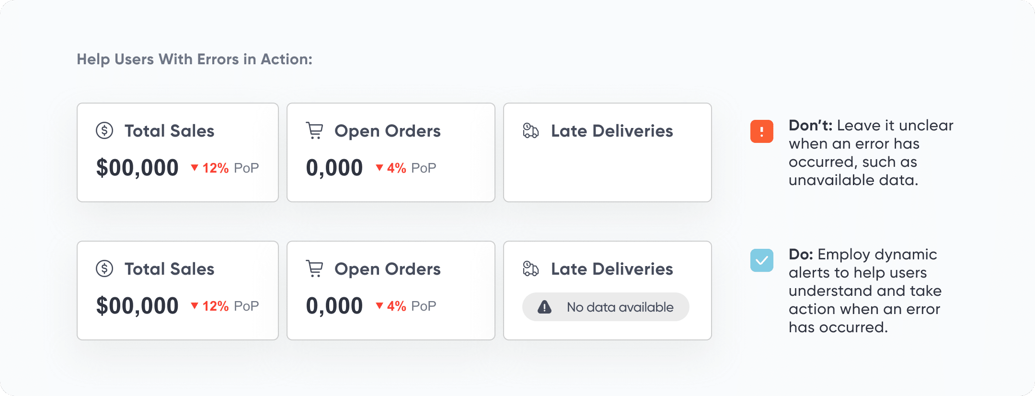
Task: Click the orange exclamation Don't icon
Action: tap(761, 131)
